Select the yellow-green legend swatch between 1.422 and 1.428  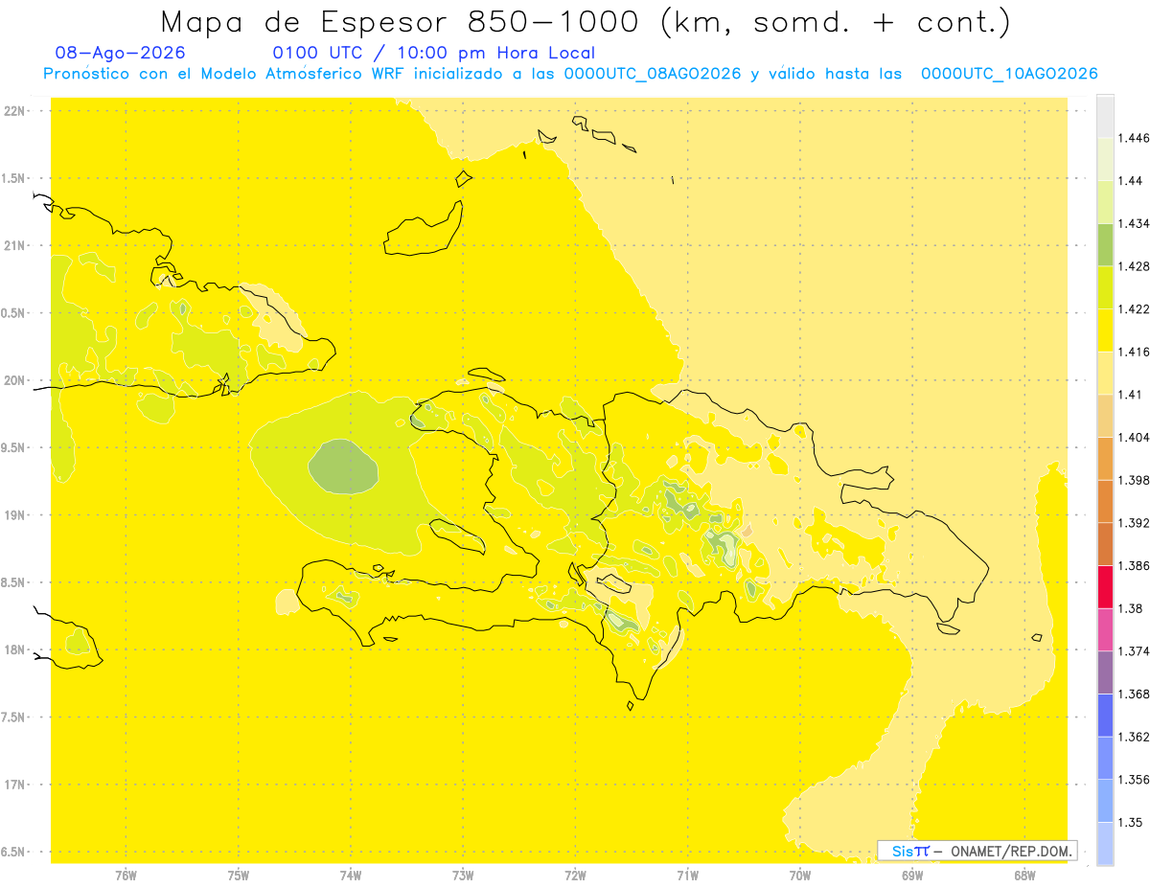coord(1105,287)
